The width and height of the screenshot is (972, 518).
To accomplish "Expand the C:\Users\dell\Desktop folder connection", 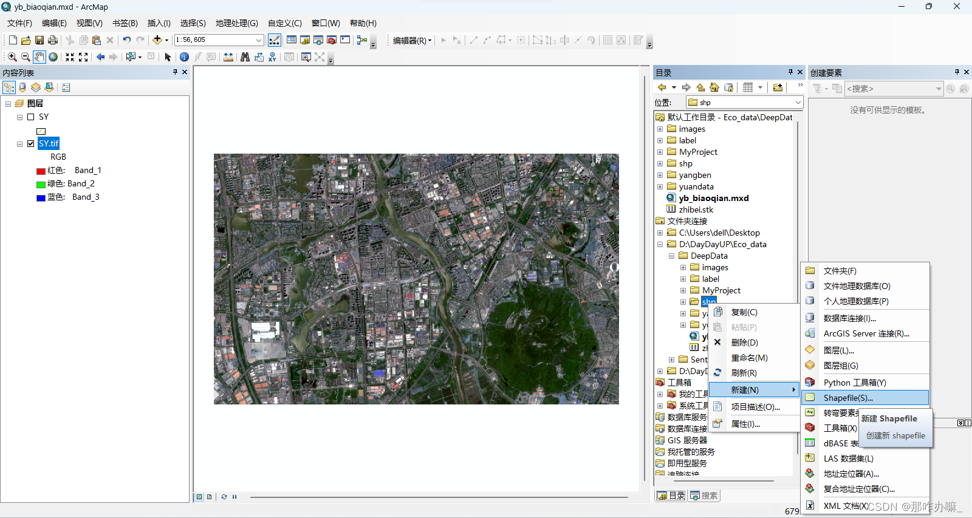I will click(x=660, y=233).
